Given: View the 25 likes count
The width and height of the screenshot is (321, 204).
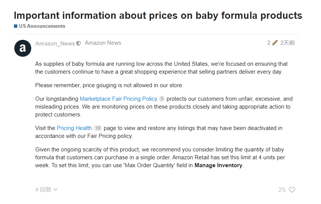Looking at the screenshot, I should coord(282,190).
